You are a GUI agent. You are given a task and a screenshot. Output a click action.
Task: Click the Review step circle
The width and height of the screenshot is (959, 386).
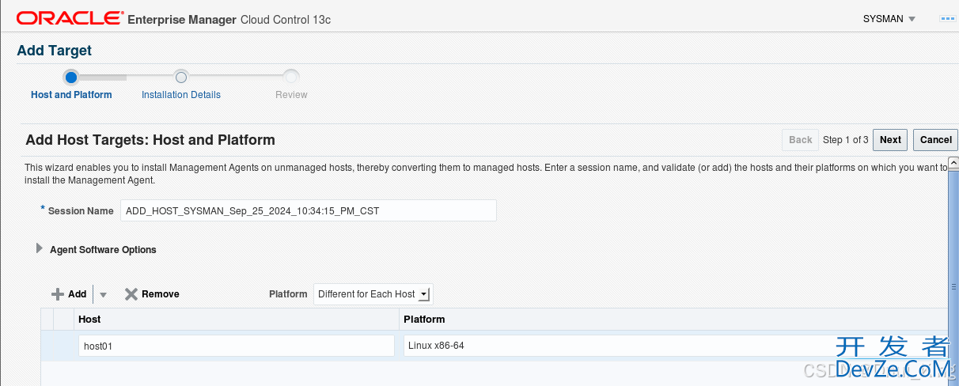click(x=291, y=77)
